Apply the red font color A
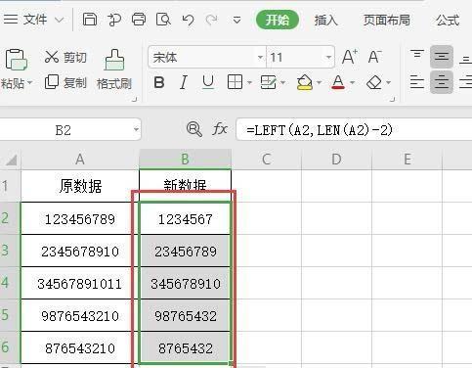Image resolution: width=472 pixels, height=368 pixels. click(338, 82)
